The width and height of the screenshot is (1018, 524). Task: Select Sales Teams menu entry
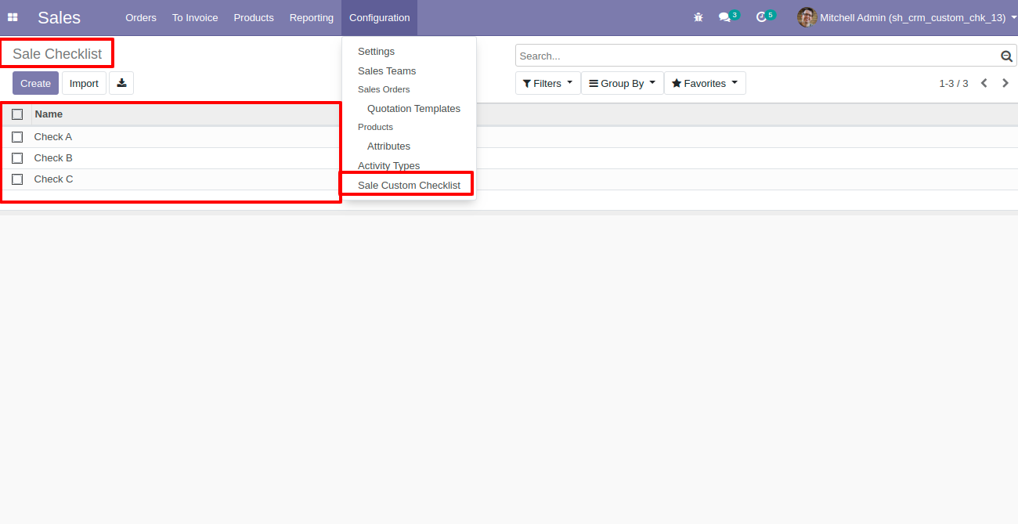[409, 71]
